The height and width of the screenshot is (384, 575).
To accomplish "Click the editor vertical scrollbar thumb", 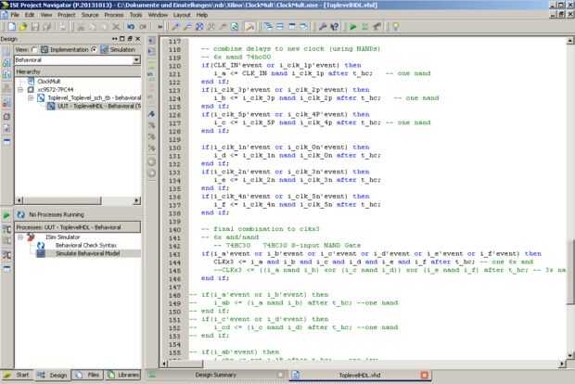I will (x=570, y=272).
